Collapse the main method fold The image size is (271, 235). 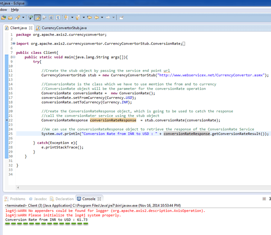[14, 57]
